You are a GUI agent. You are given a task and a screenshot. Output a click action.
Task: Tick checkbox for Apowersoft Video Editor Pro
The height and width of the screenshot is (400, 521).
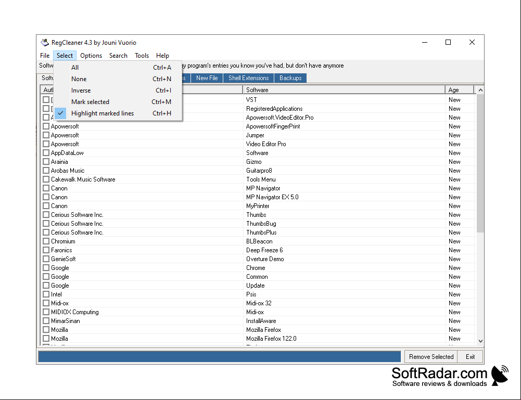tap(46, 144)
